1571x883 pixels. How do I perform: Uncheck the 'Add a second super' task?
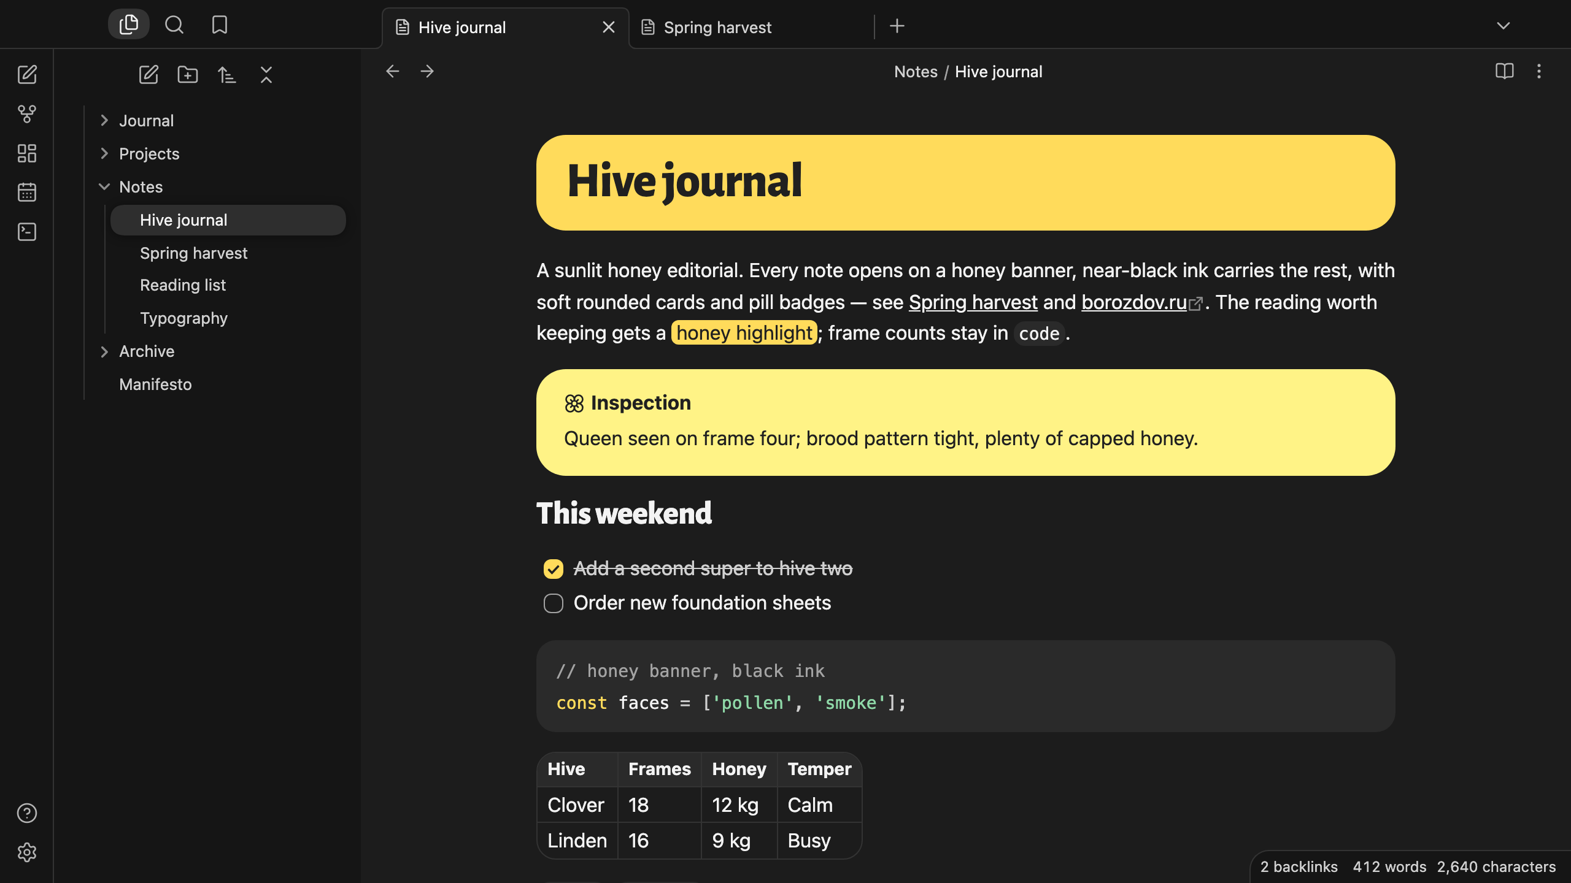click(x=554, y=569)
